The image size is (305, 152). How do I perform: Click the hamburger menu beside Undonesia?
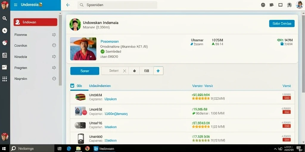point(16,5)
